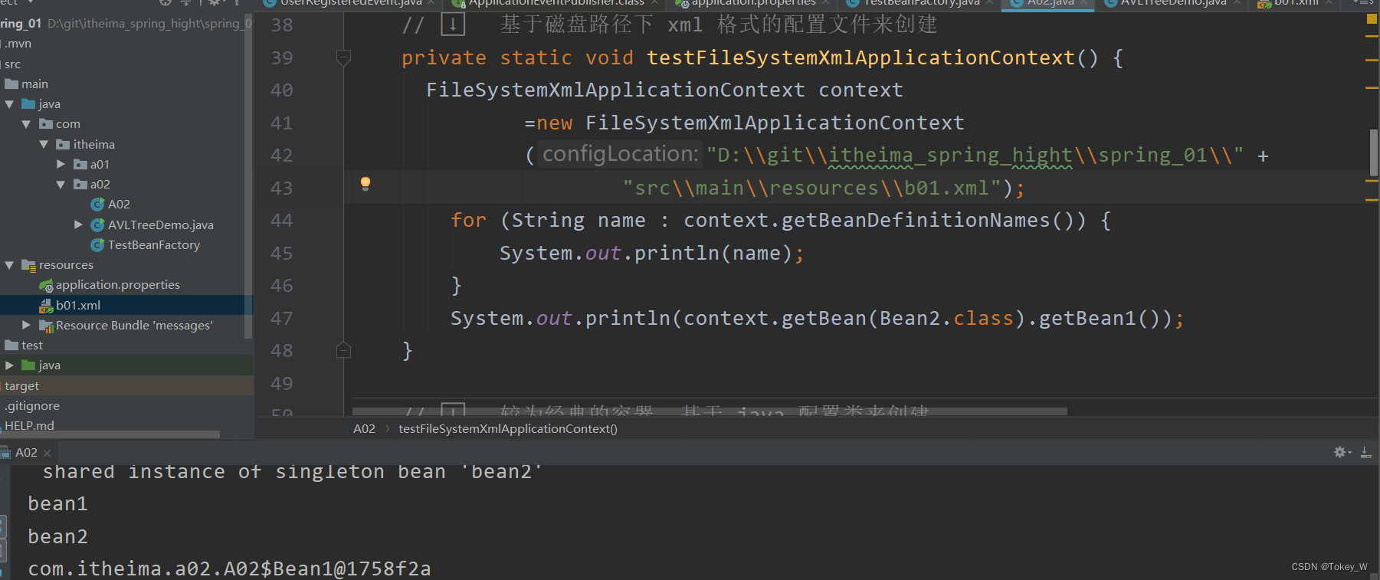Click the intention light bulb on line 43
Viewport: 1380px width, 580px height.
click(x=365, y=183)
